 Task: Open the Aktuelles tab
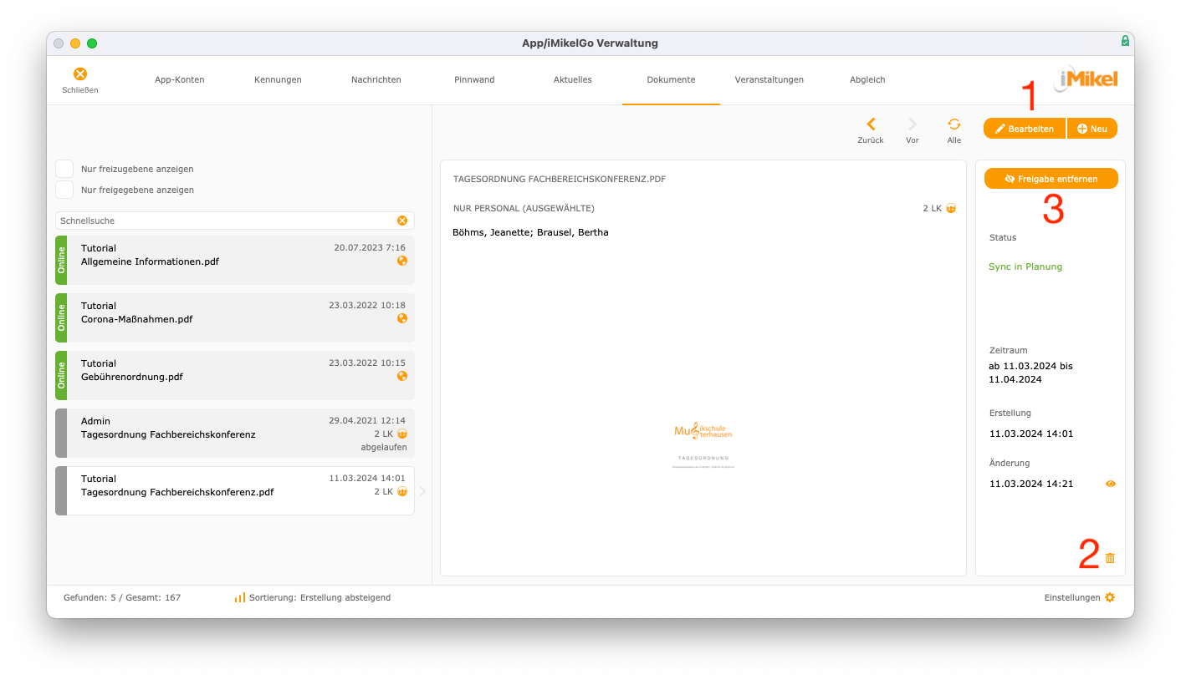pos(573,80)
